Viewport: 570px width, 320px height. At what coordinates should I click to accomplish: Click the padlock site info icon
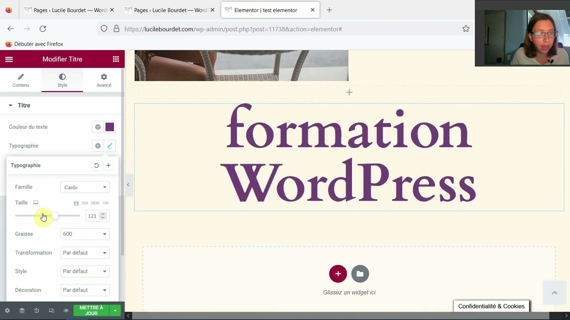[x=116, y=29]
